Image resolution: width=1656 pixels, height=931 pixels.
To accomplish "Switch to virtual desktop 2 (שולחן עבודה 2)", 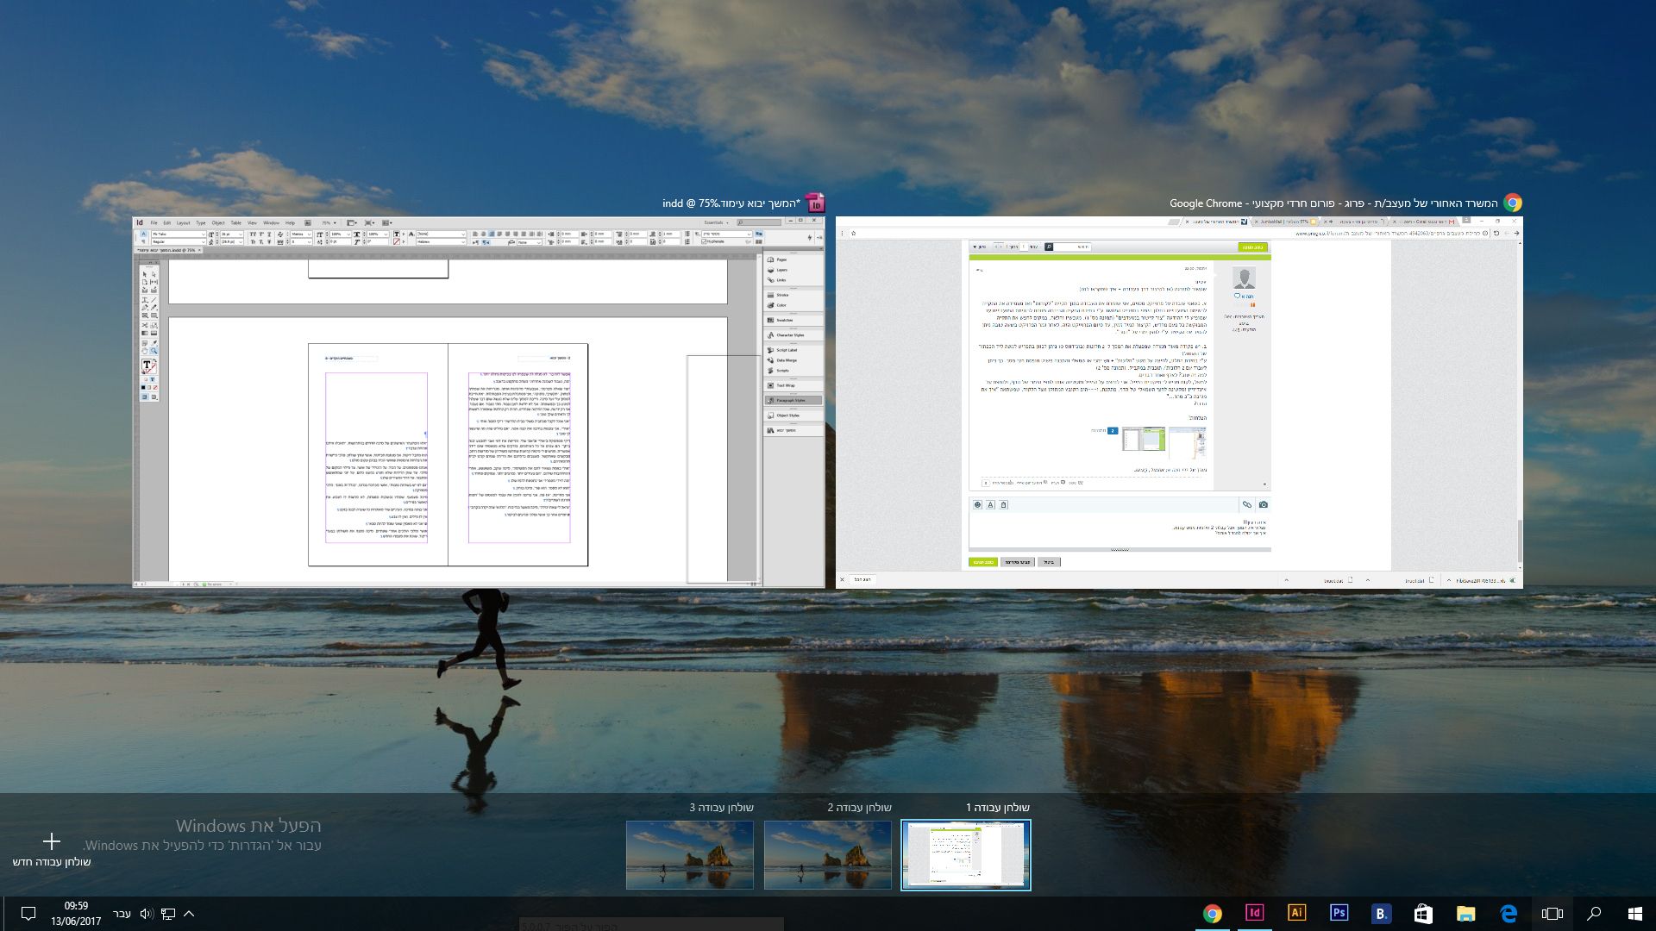I will 827,854.
